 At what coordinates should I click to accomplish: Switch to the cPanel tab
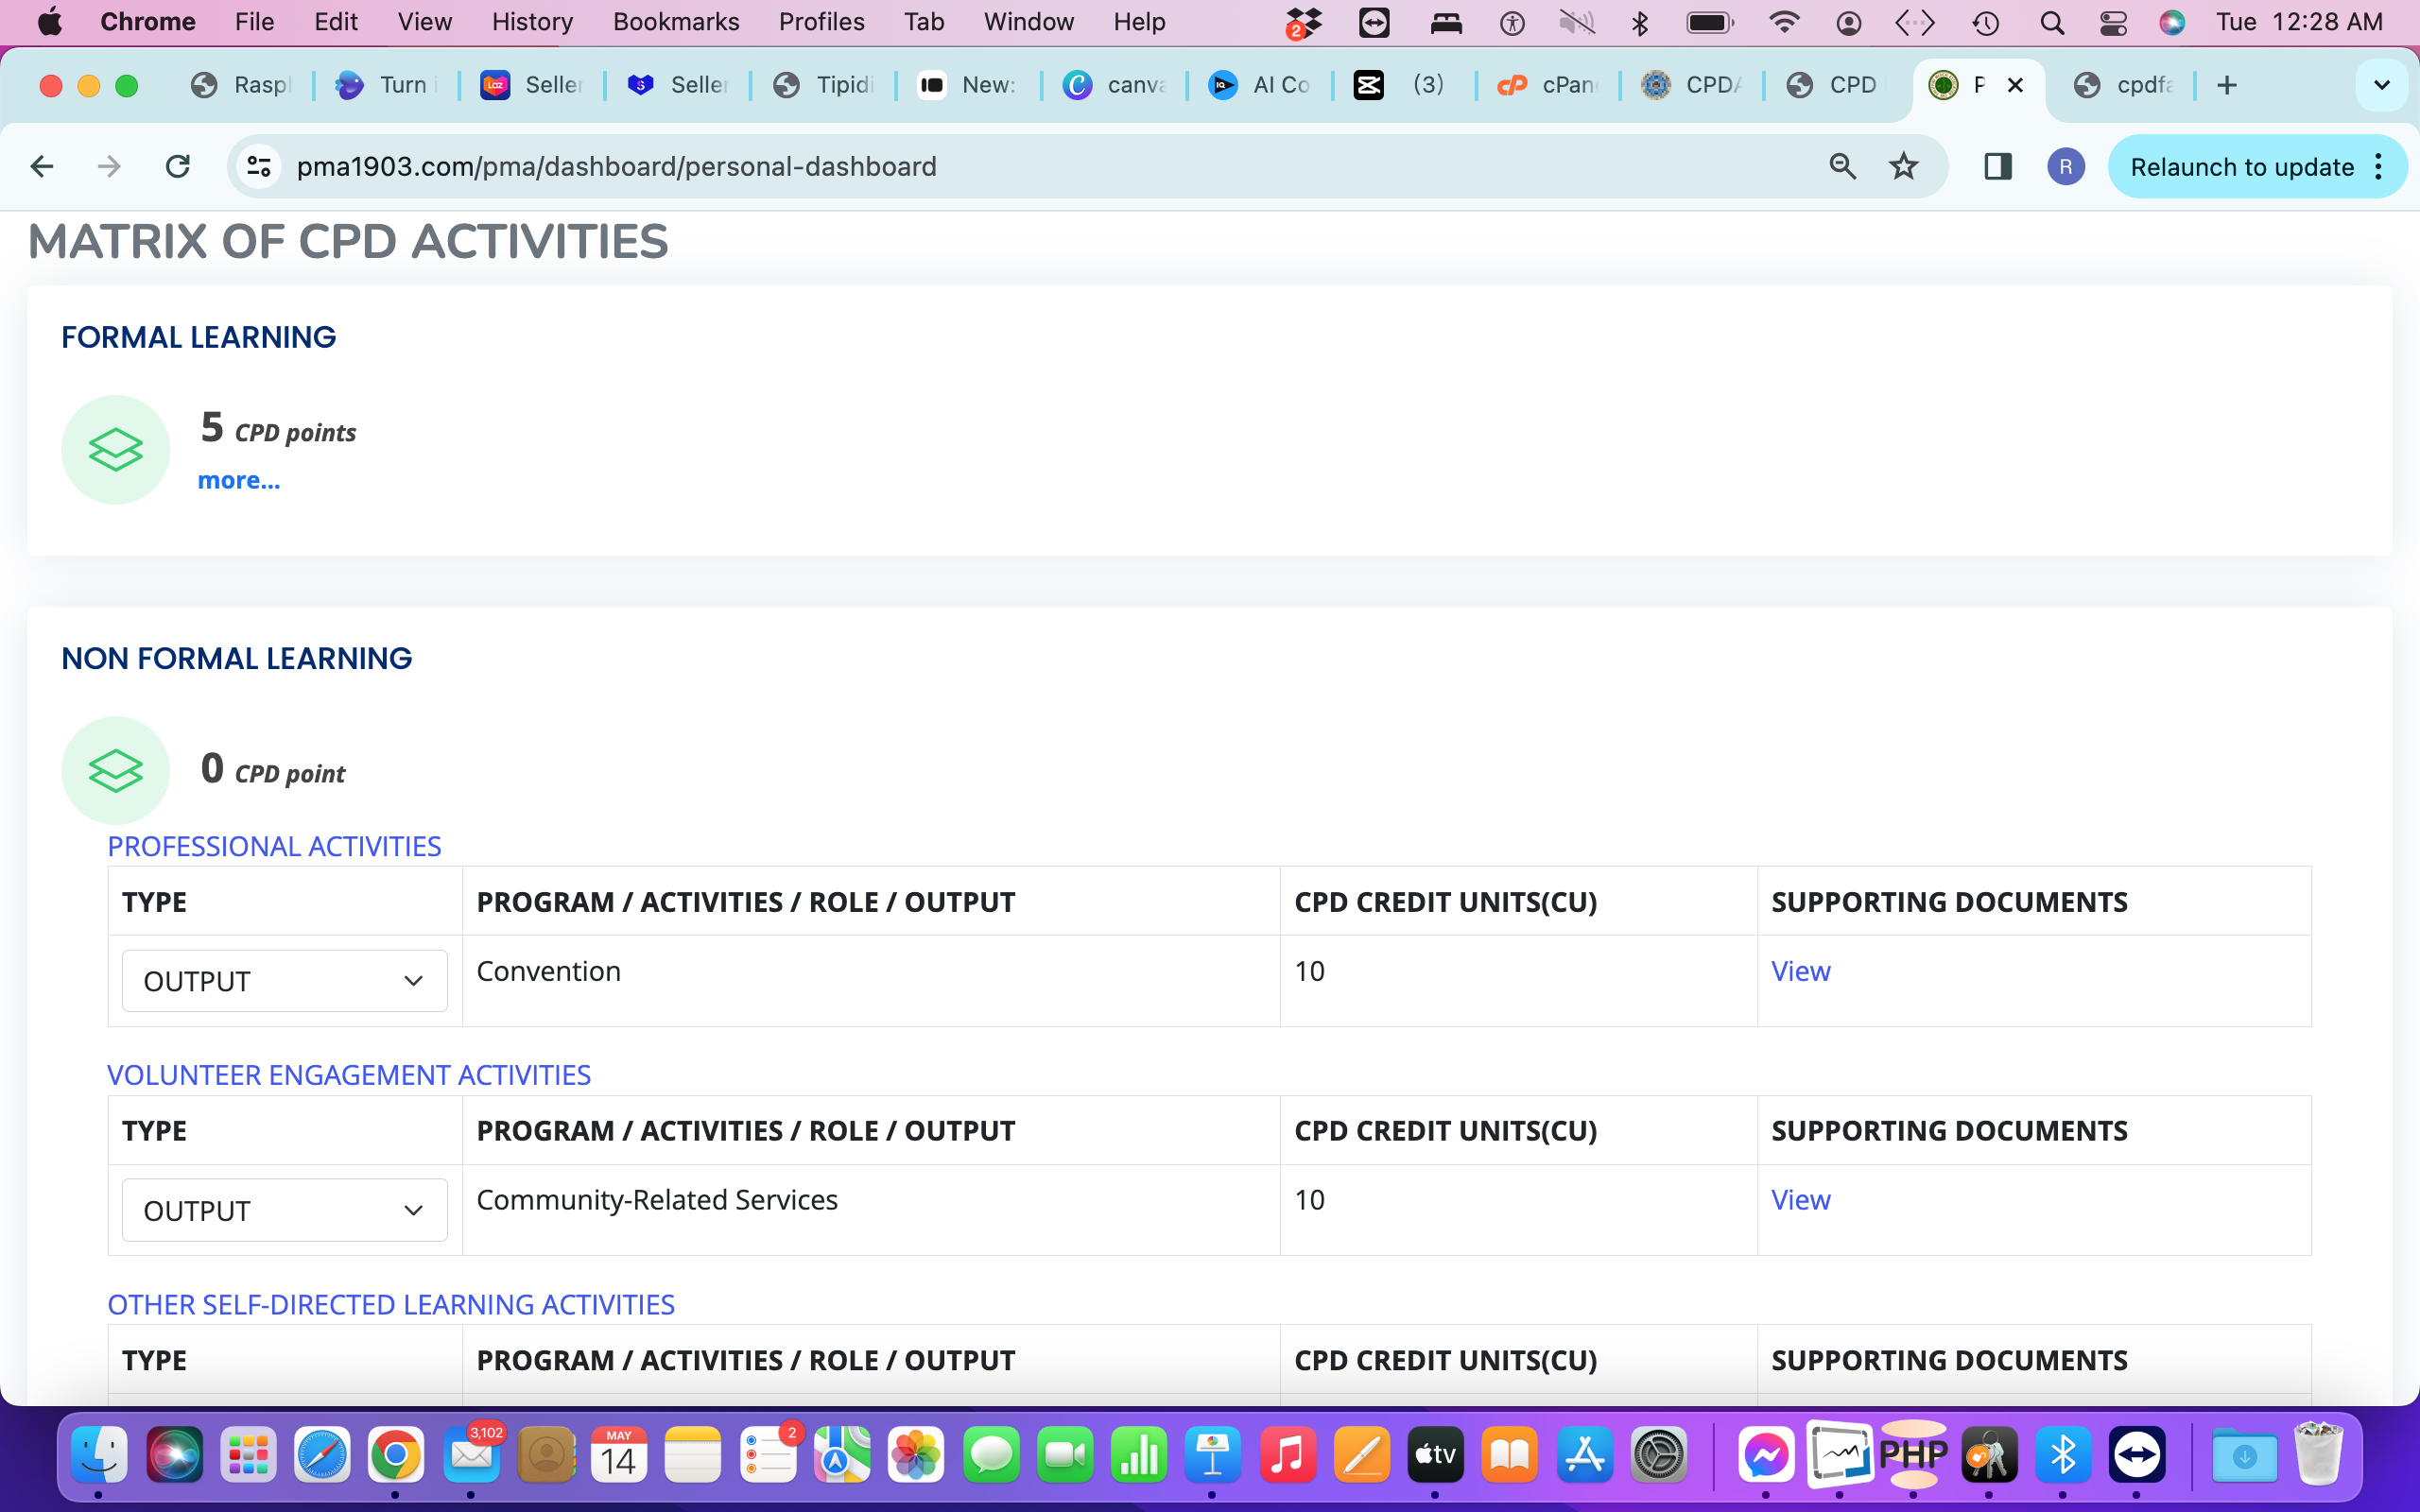(x=1548, y=85)
